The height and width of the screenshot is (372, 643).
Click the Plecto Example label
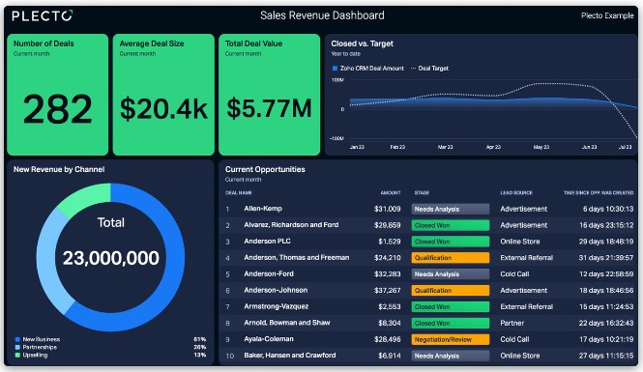point(607,15)
